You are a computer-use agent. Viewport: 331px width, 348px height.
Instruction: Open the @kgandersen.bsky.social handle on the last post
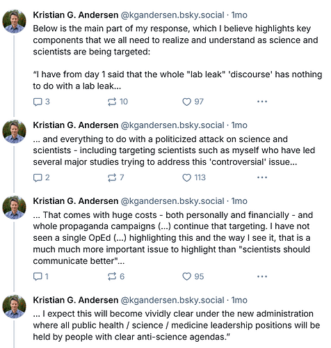pyautogui.click(x=172, y=300)
